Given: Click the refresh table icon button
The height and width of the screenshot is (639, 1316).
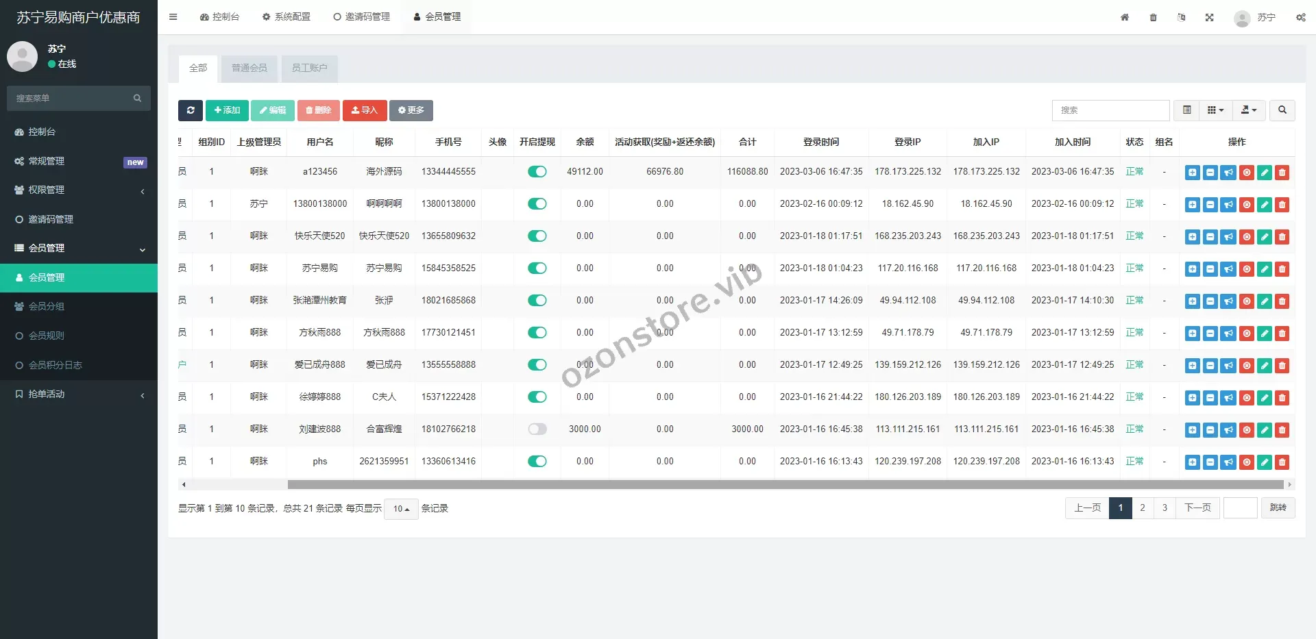Looking at the screenshot, I should tap(191, 110).
